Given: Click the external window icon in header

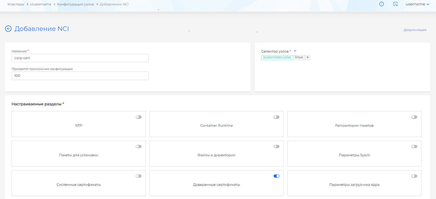Looking at the screenshot, I should pyautogui.click(x=395, y=4).
